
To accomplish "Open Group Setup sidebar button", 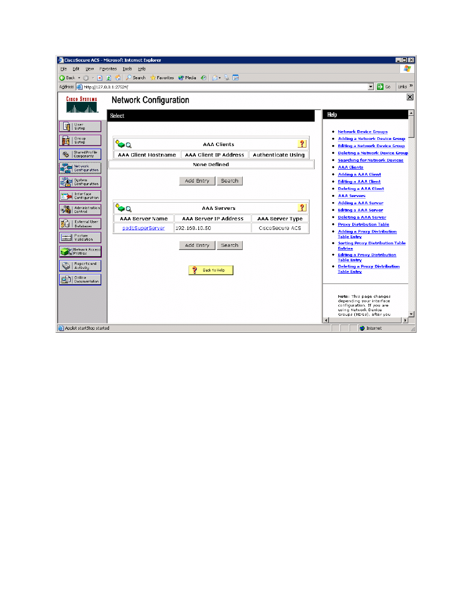I will tap(80, 140).
